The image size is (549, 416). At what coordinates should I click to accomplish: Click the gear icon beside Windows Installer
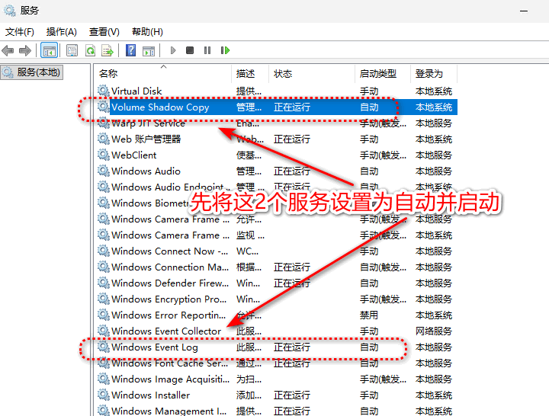(x=103, y=395)
